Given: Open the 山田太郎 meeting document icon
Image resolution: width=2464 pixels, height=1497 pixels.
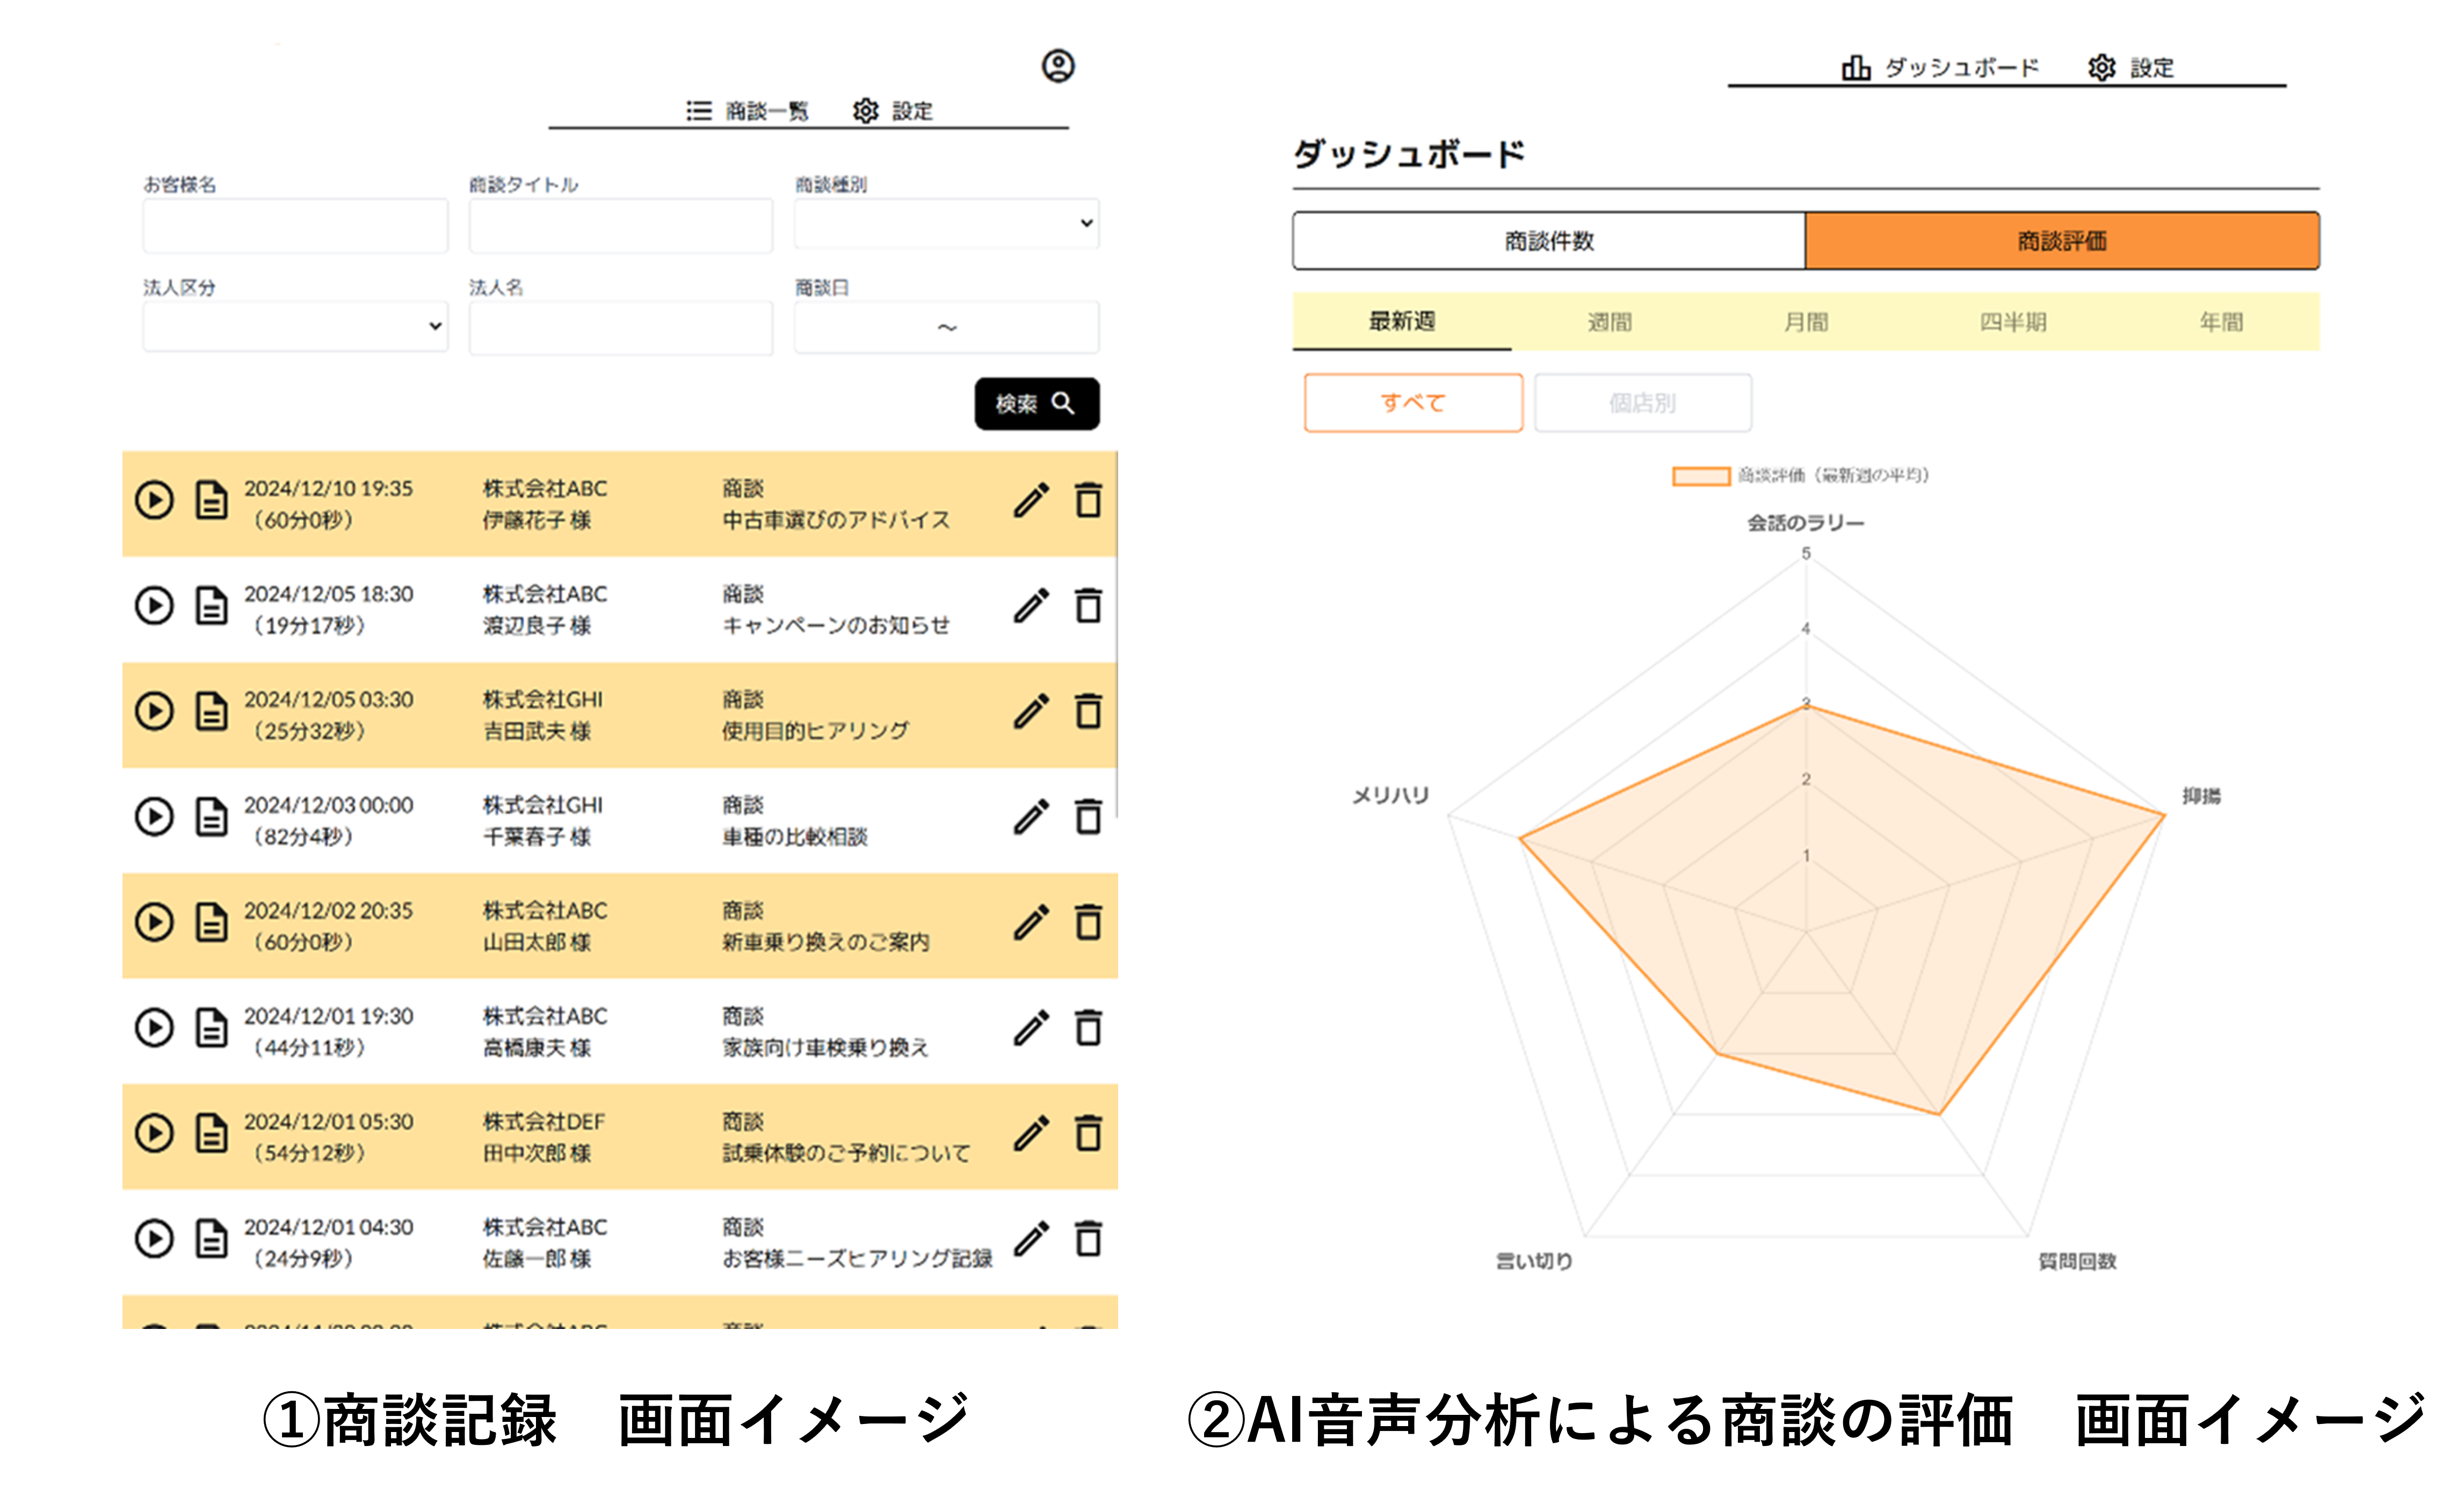Looking at the screenshot, I should pyautogui.click(x=211, y=922).
